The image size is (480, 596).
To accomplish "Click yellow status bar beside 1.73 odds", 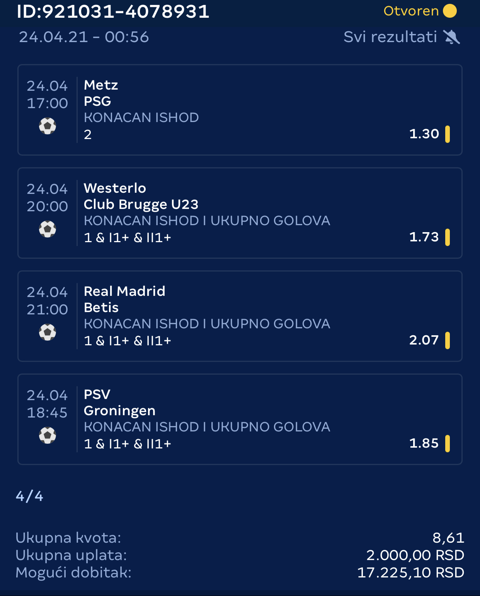I will pyautogui.click(x=448, y=237).
